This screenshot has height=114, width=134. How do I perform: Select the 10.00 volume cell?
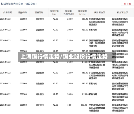[x=70, y=30]
